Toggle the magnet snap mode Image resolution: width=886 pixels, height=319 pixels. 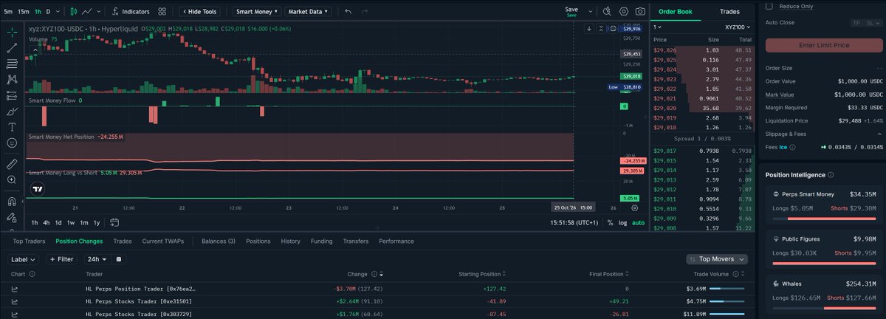coord(12,201)
